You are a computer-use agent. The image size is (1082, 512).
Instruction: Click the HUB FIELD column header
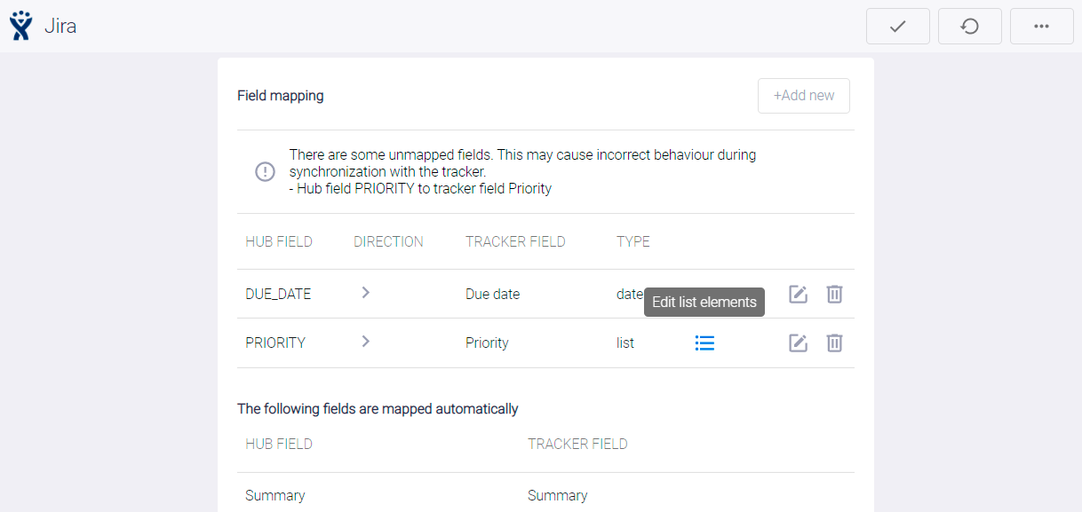coord(279,241)
